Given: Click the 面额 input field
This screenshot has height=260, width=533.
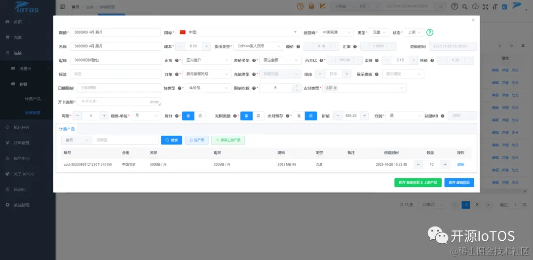Looking at the screenshot, I should (x=115, y=32).
